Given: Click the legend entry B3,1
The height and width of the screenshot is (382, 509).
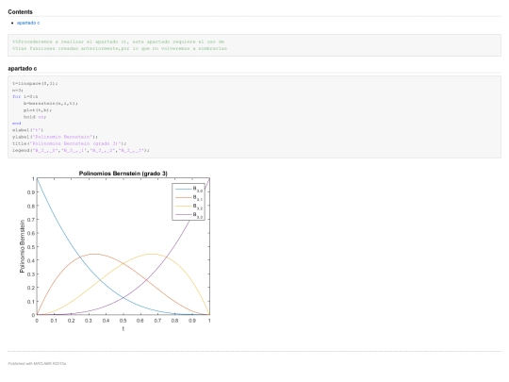Looking at the screenshot, I should pyautogui.click(x=189, y=197).
